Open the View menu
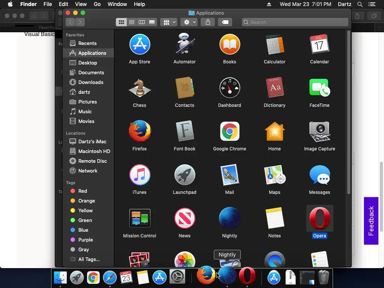The height and width of the screenshot is (288, 384). pyautogui.click(x=81, y=4)
